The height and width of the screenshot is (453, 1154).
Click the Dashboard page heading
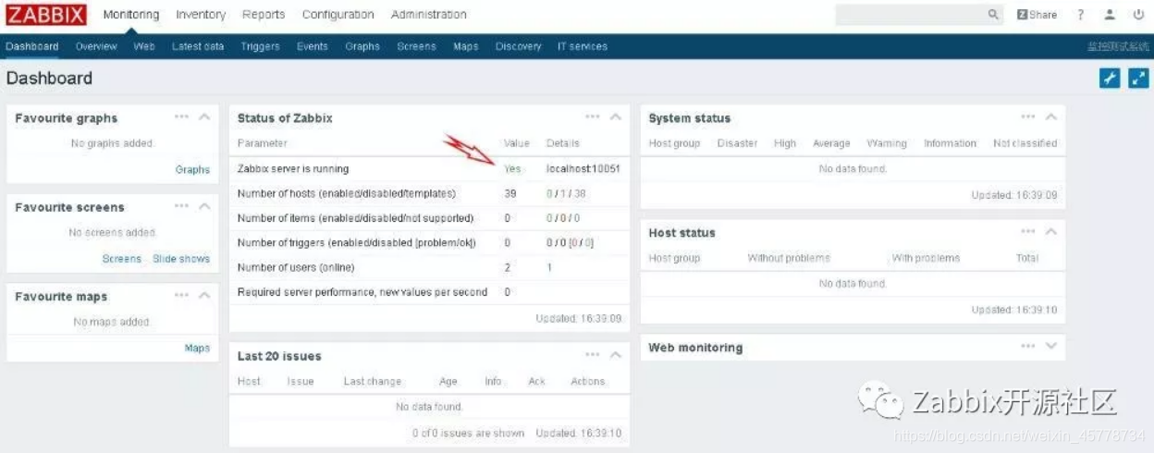click(x=49, y=79)
